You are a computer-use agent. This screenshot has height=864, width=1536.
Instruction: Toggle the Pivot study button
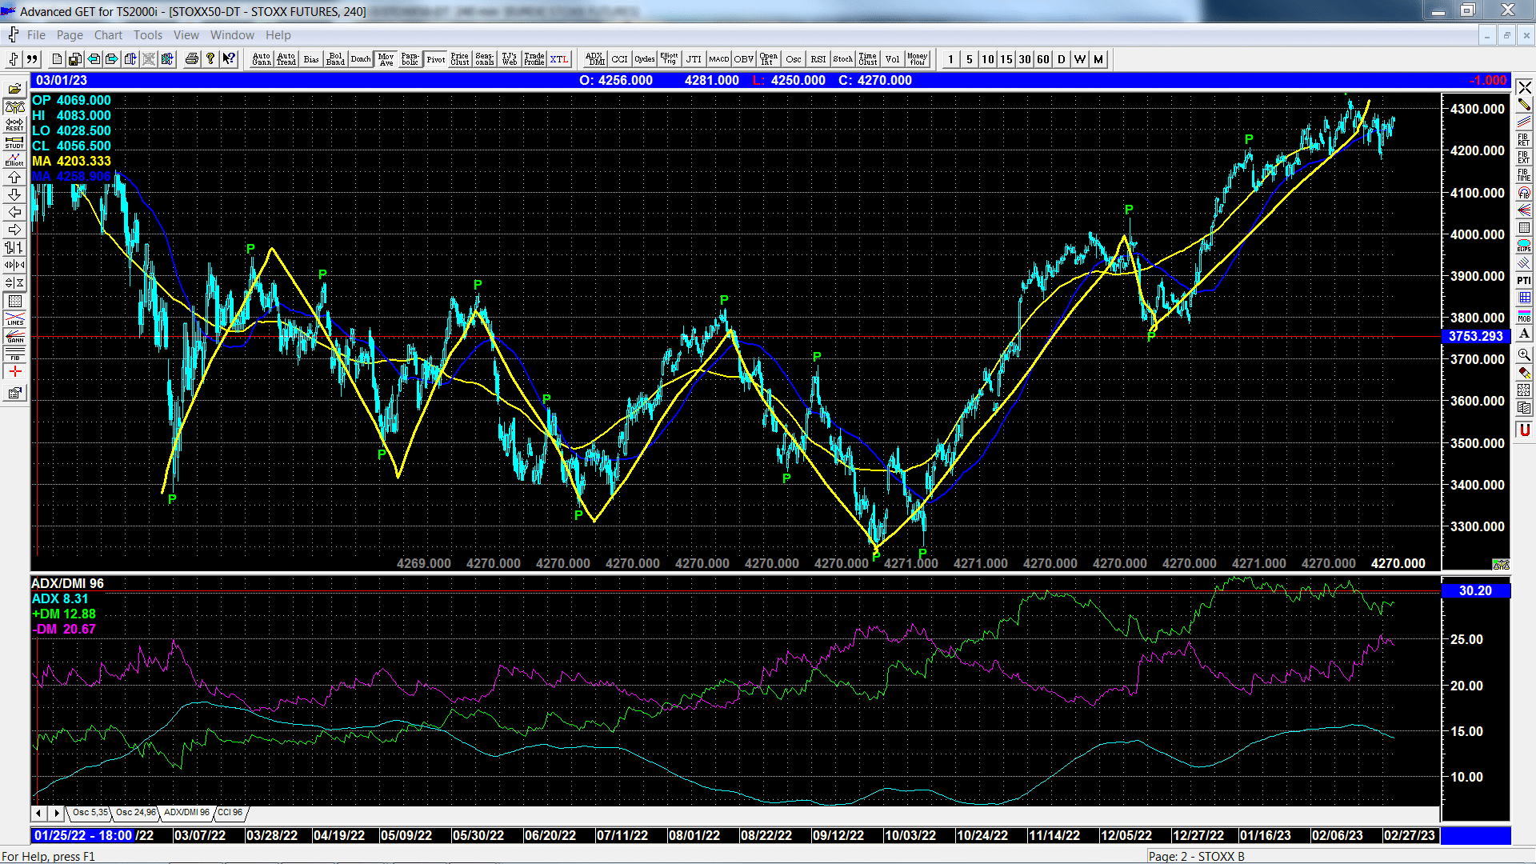coord(436,59)
